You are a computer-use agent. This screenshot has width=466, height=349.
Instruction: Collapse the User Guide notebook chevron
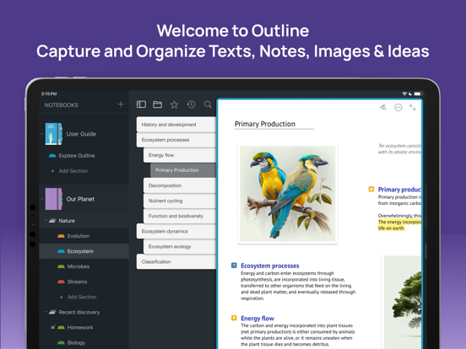click(x=42, y=134)
